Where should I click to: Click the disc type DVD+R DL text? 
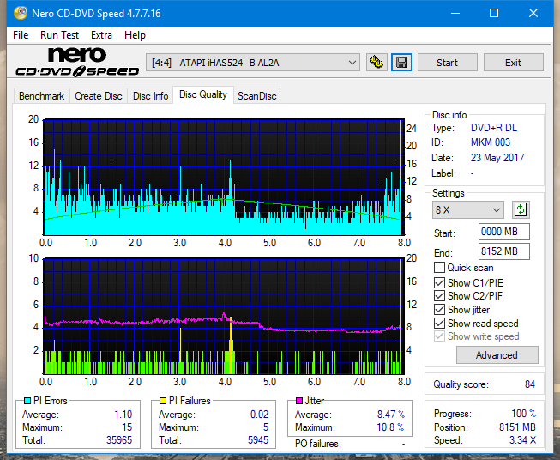(494, 128)
